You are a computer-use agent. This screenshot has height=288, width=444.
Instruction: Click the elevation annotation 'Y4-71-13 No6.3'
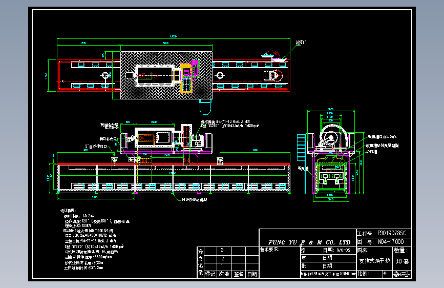click(225, 121)
